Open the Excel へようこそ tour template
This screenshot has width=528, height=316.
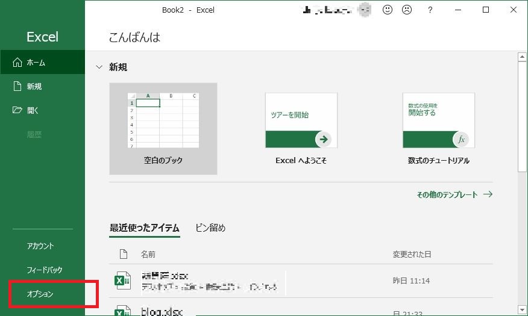point(301,129)
